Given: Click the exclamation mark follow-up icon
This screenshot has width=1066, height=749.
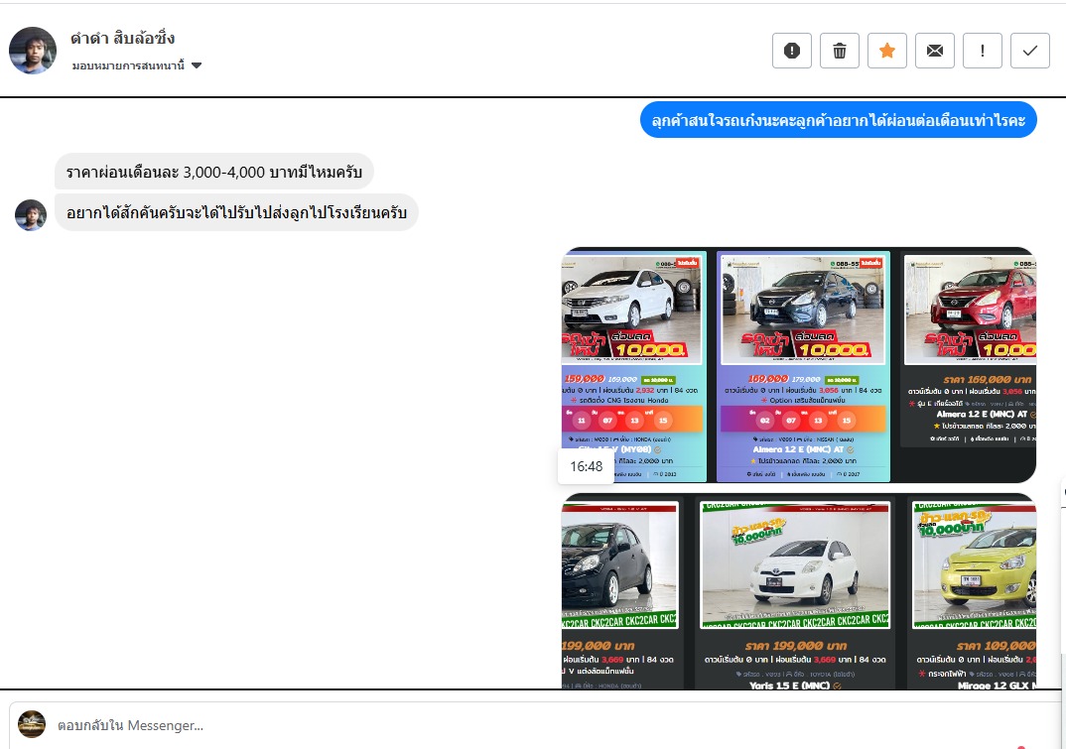Looking at the screenshot, I should pyautogui.click(x=983, y=51).
